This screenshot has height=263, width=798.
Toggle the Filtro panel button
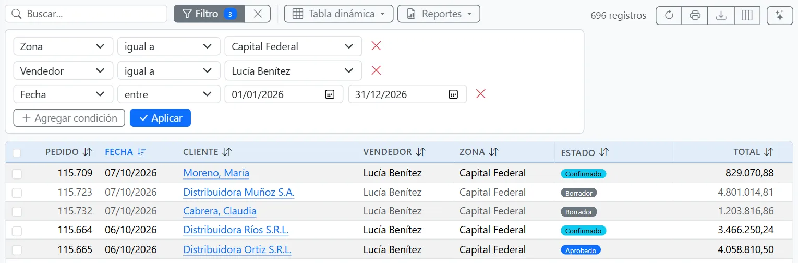209,14
